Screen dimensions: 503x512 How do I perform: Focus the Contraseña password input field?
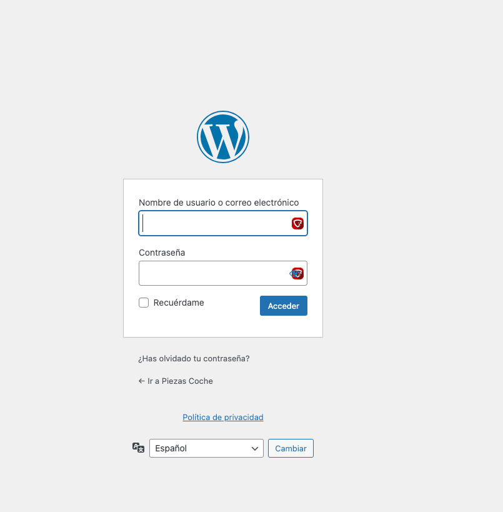[223, 273]
